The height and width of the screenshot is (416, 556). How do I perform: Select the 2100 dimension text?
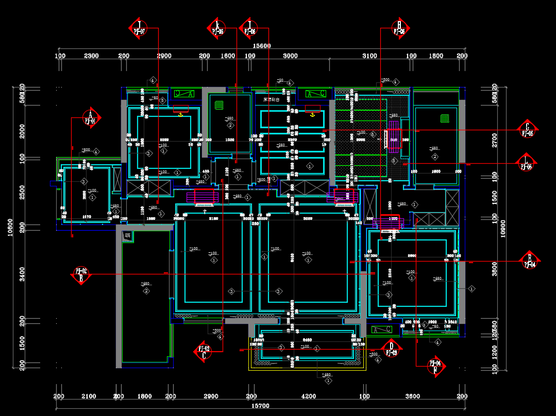tap(89, 396)
